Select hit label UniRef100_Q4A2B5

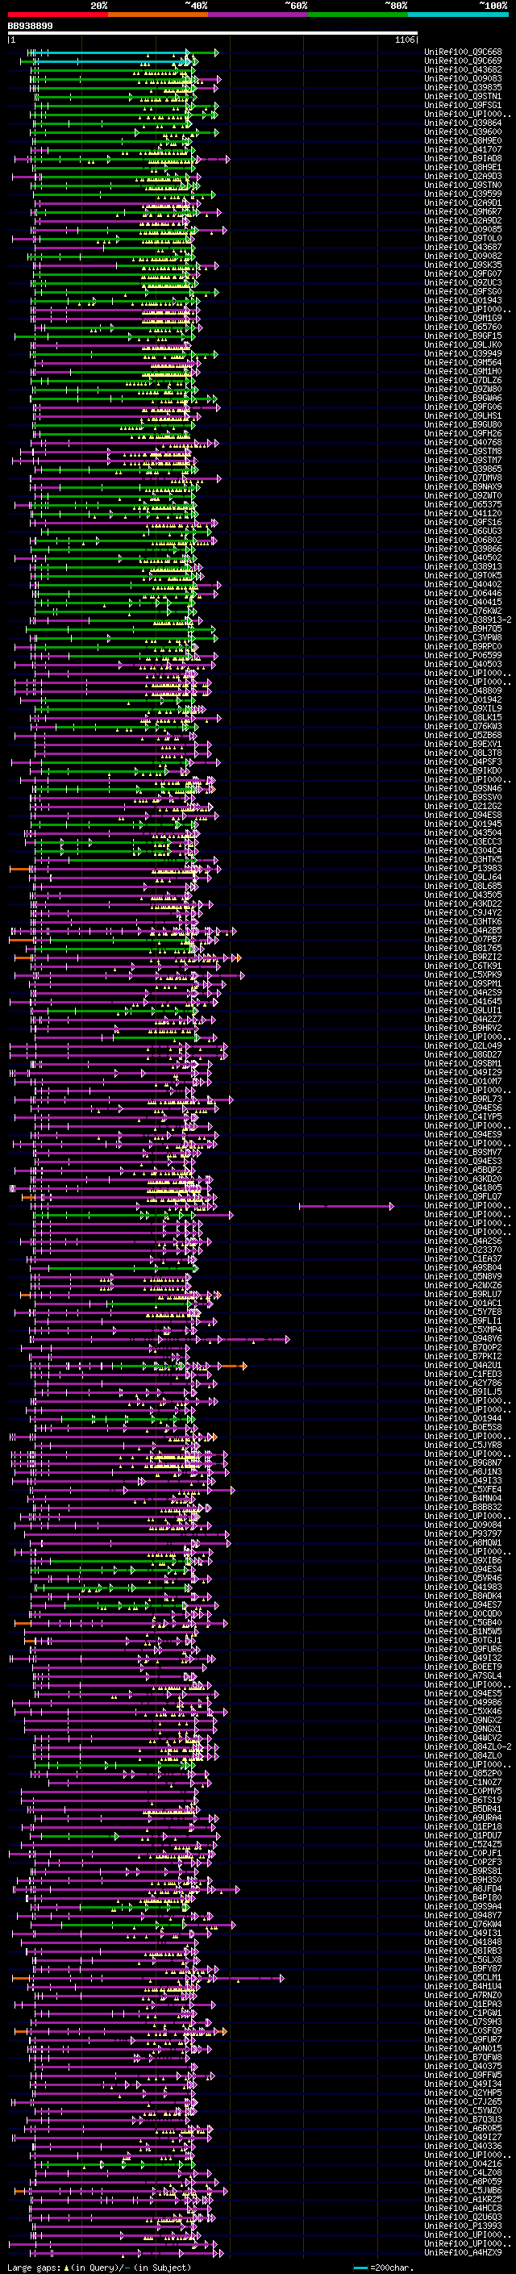coord(463,930)
